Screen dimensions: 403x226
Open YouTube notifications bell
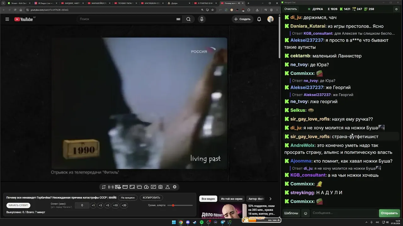click(259, 19)
